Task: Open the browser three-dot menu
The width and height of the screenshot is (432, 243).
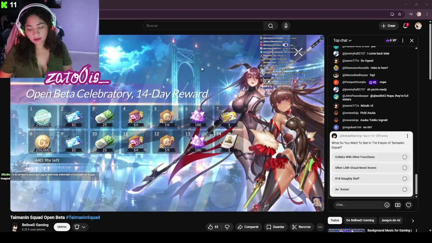Action: pos(427,14)
